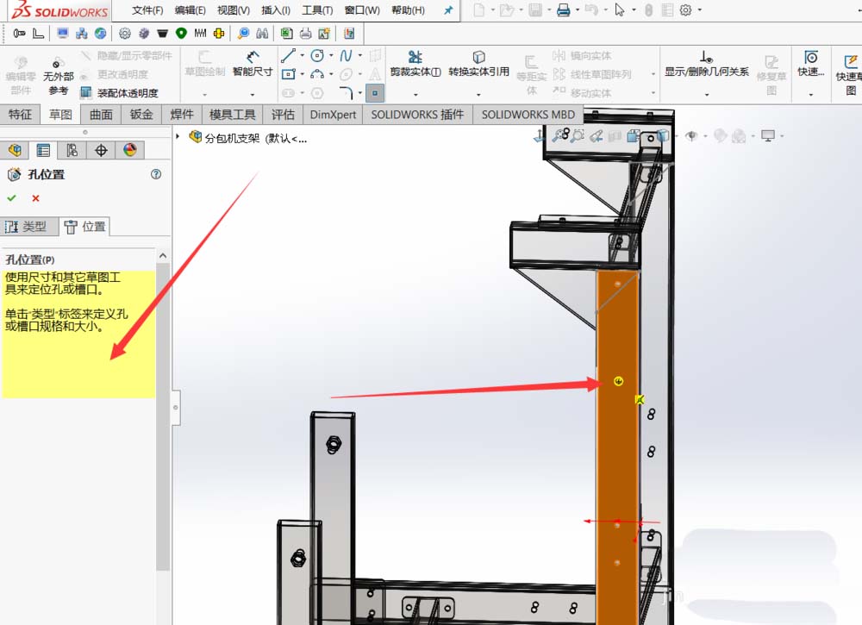Image resolution: width=862 pixels, height=625 pixels.
Task: Open the Options gear in top toolbar
Action: tap(685, 9)
